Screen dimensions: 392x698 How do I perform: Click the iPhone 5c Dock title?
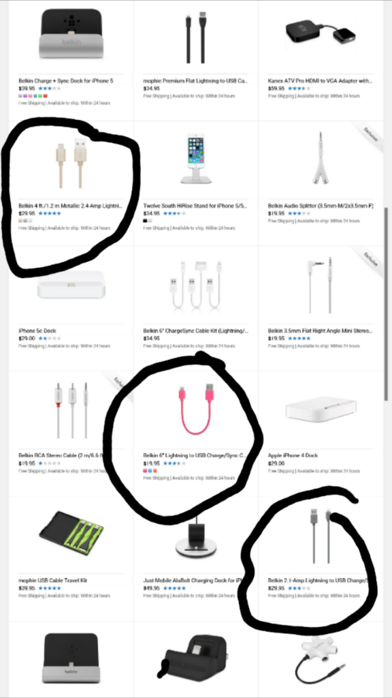(37, 331)
